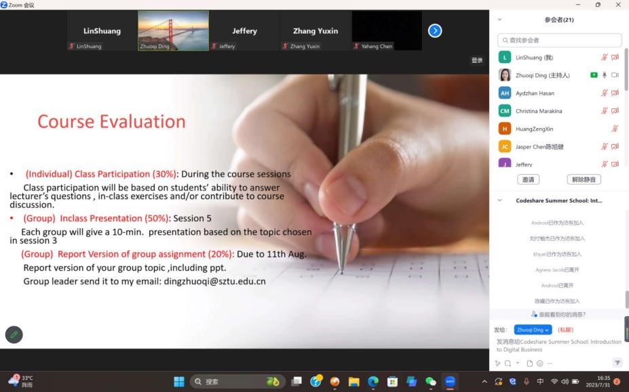629x392 pixels.
Task: Select Aydzhan Hasan in participant list
Action: tap(559, 93)
